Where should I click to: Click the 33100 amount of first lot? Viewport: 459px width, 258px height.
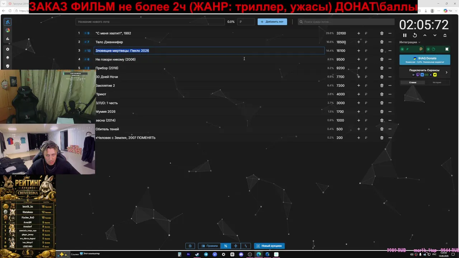click(341, 33)
